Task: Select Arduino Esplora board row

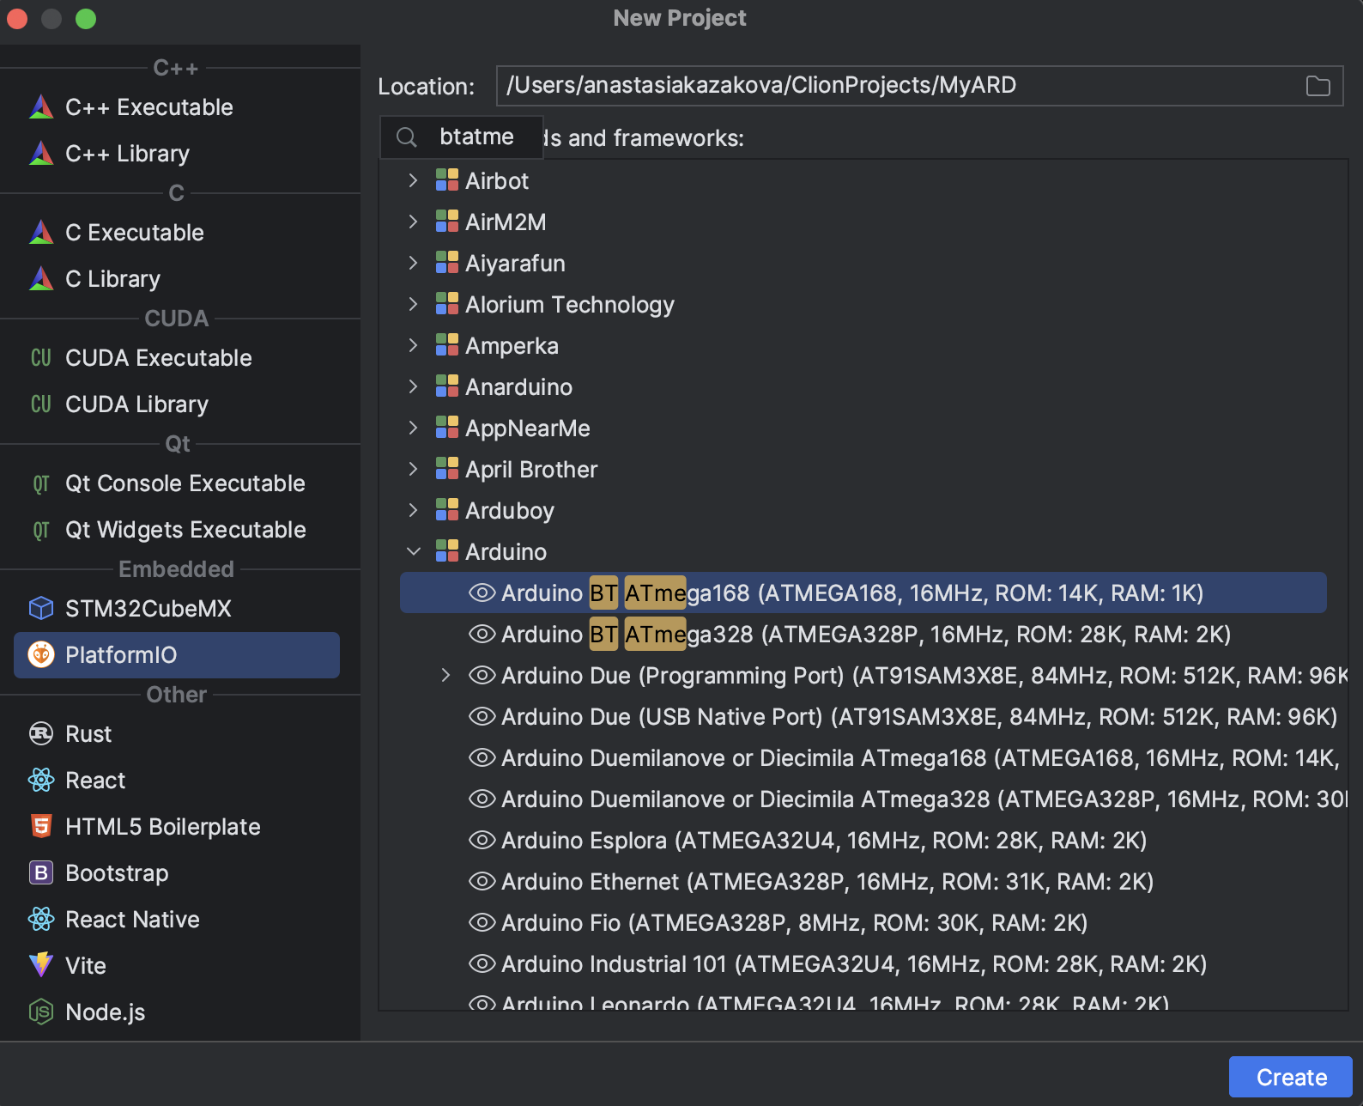Action: click(x=863, y=840)
